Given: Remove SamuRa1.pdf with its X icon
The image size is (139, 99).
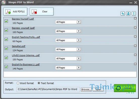Looking at the screenshot, I should coord(135,46).
